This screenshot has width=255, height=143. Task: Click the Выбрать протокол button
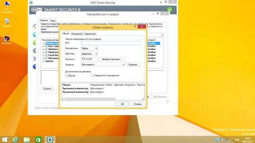pyautogui.click(x=112, y=59)
